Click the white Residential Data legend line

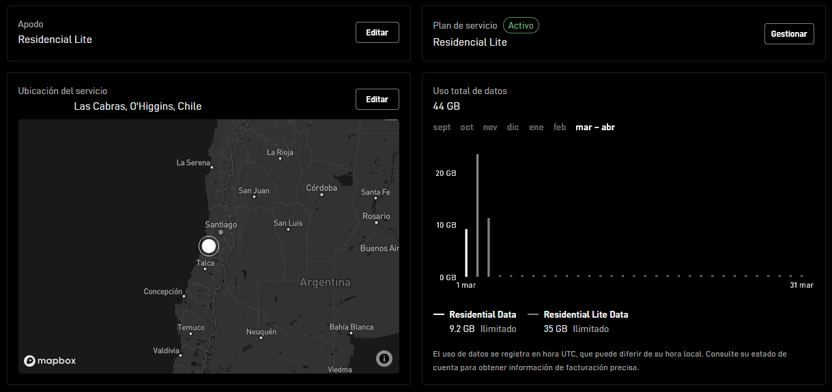click(439, 315)
